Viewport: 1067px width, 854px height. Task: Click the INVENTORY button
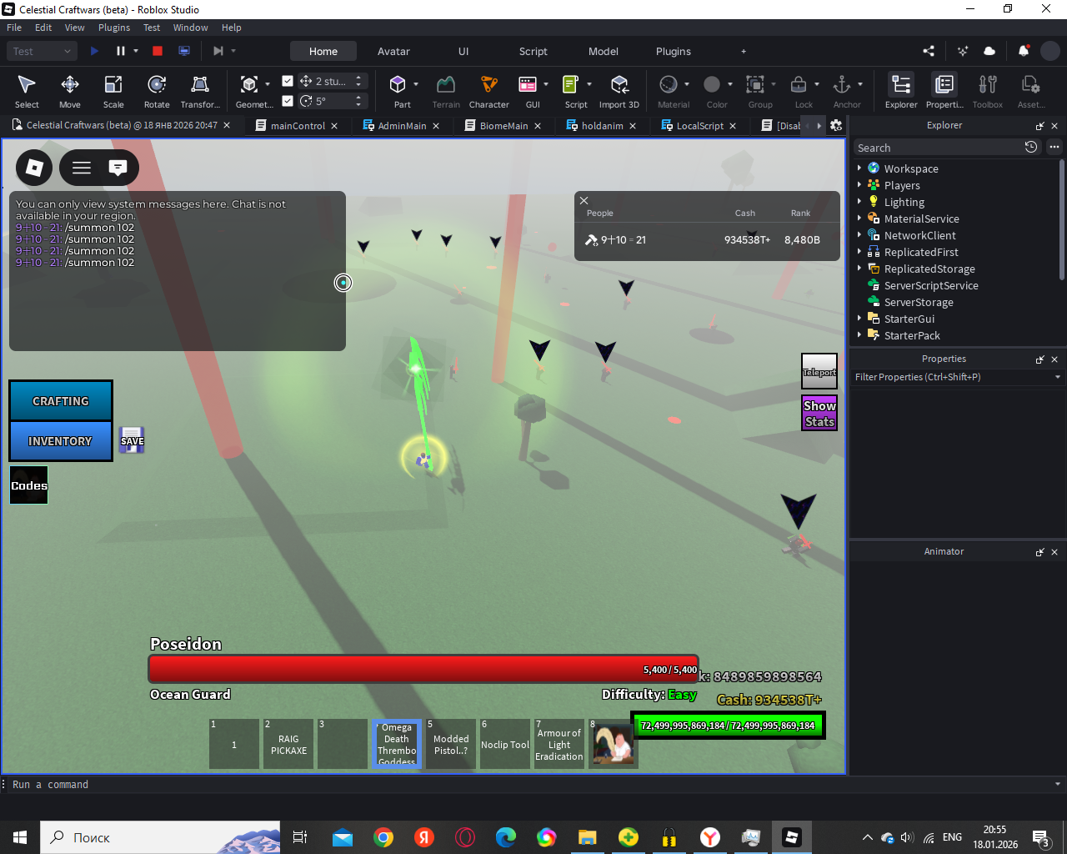[x=61, y=441]
